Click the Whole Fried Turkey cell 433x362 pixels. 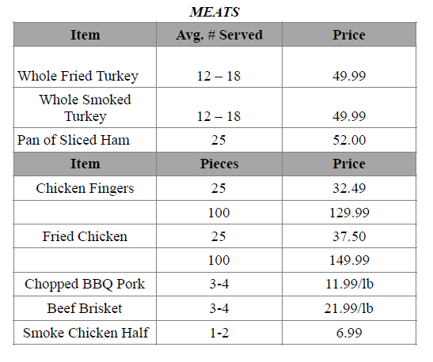point(85,67)
